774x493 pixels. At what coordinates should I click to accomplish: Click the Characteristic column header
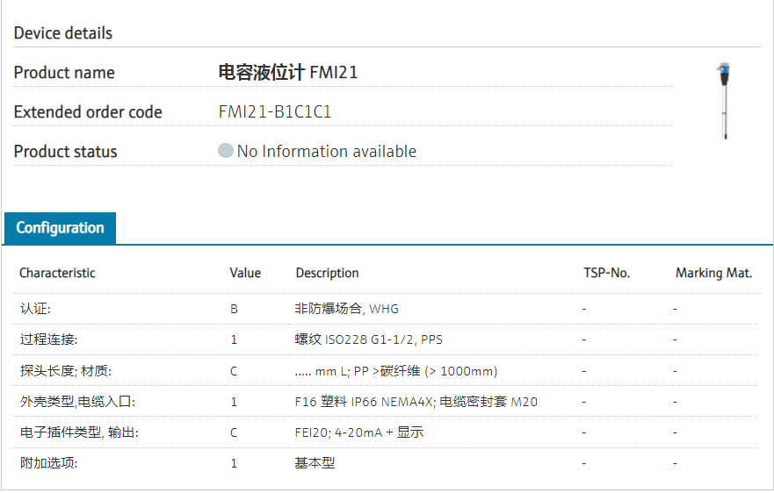[x=57, y=273]
